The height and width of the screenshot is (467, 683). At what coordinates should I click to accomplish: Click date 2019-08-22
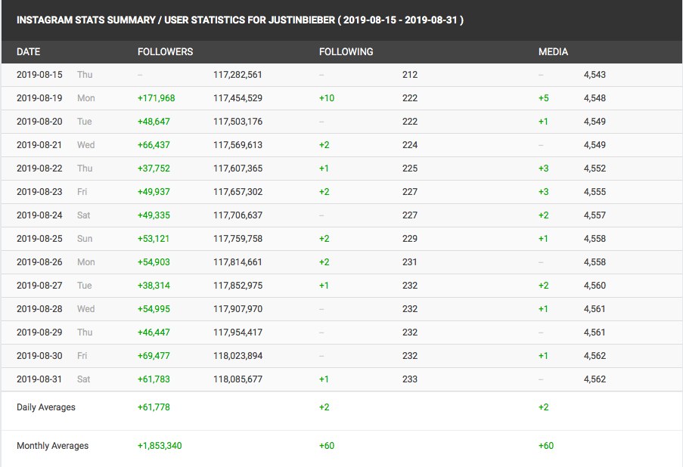pos(39,169)
